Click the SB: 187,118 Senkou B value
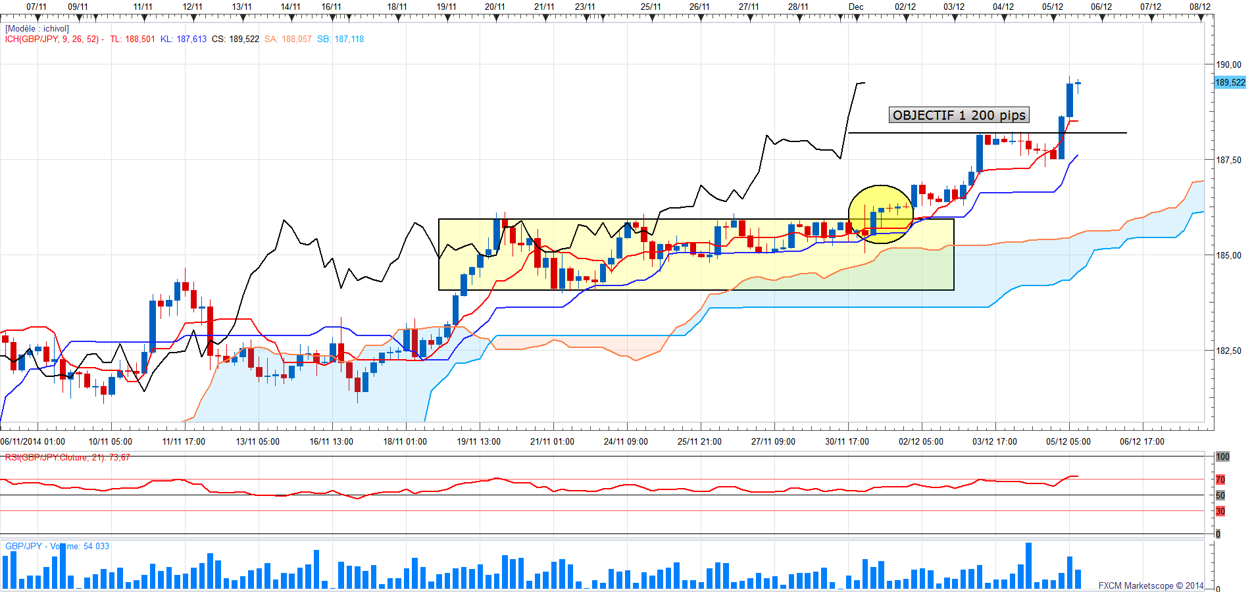 click(x=340, y=39)
